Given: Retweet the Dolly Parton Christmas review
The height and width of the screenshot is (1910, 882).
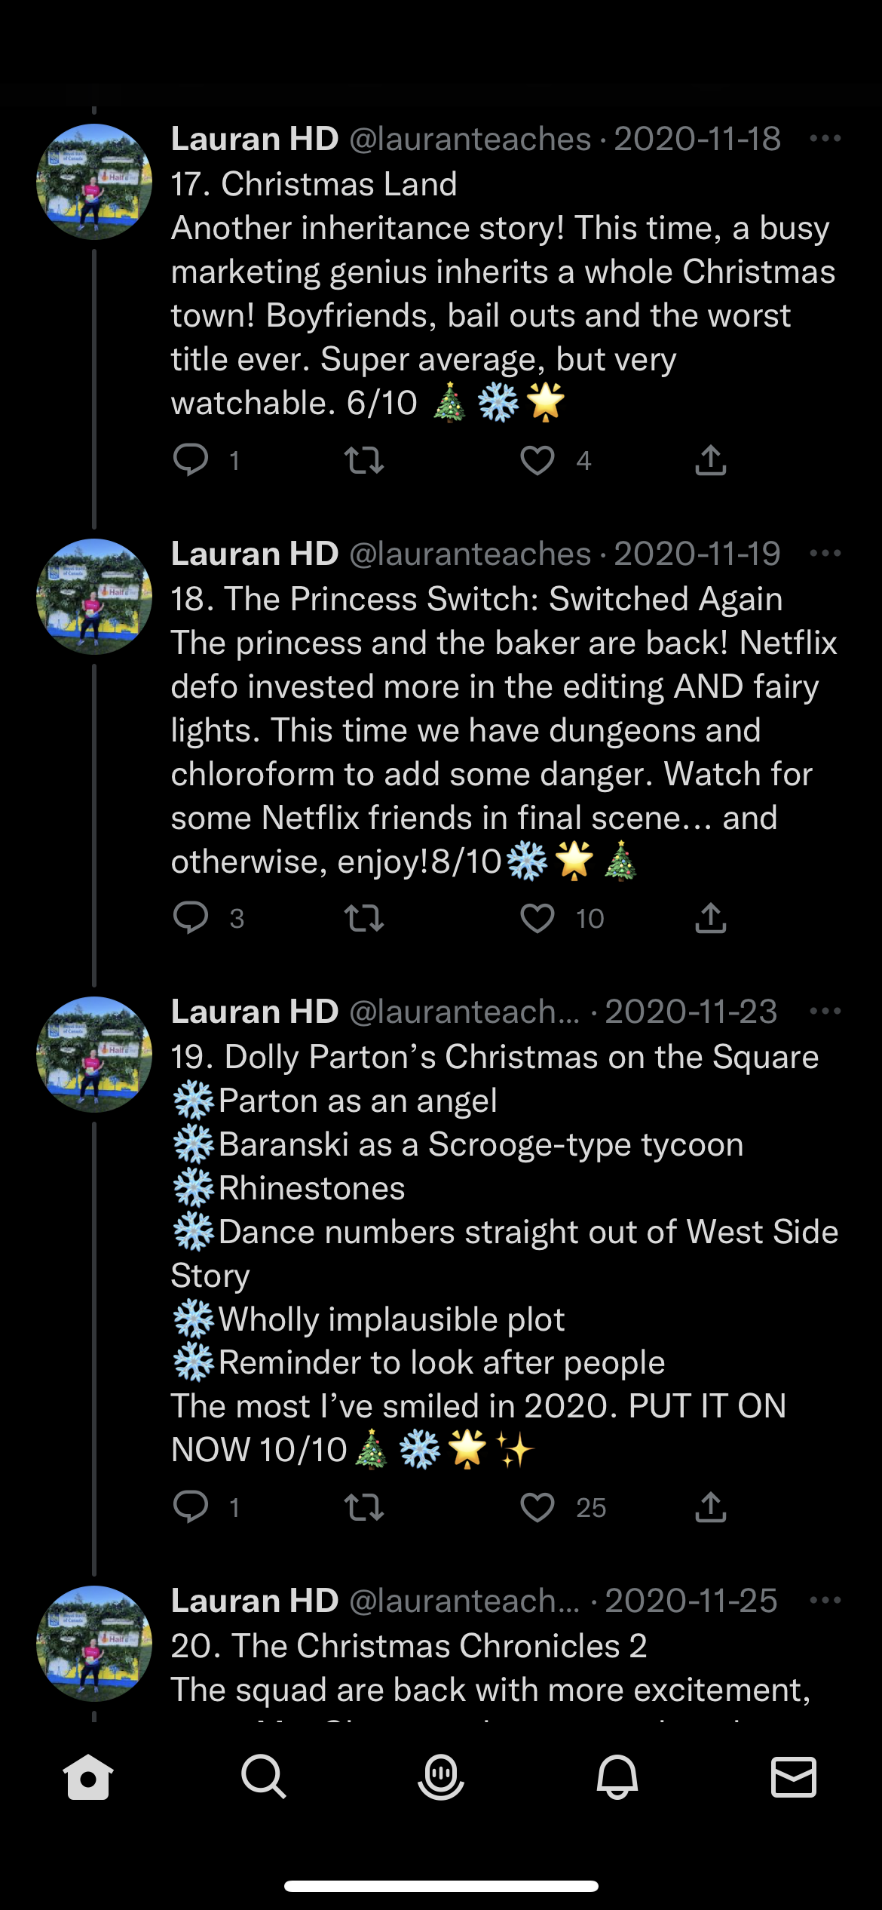Looking at the screenshot, I should point(364,1507).
